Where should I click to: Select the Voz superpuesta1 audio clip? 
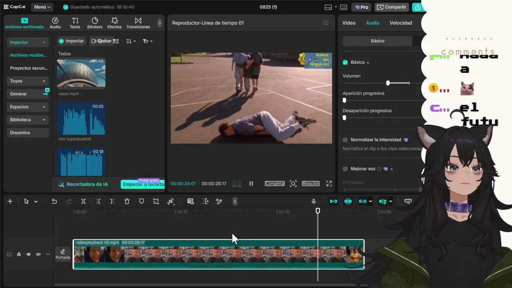coord(81,119)
